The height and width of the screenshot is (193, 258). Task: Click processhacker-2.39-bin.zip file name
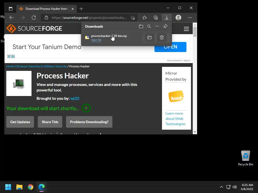pos(109,36)
